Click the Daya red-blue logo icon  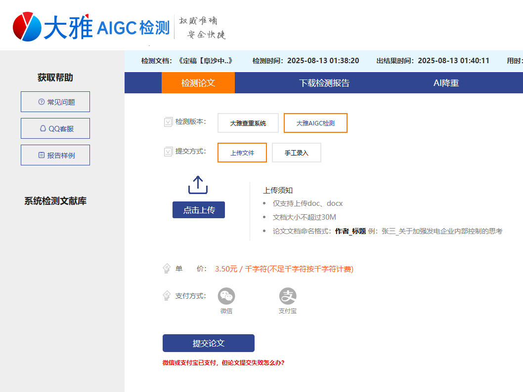27,27
